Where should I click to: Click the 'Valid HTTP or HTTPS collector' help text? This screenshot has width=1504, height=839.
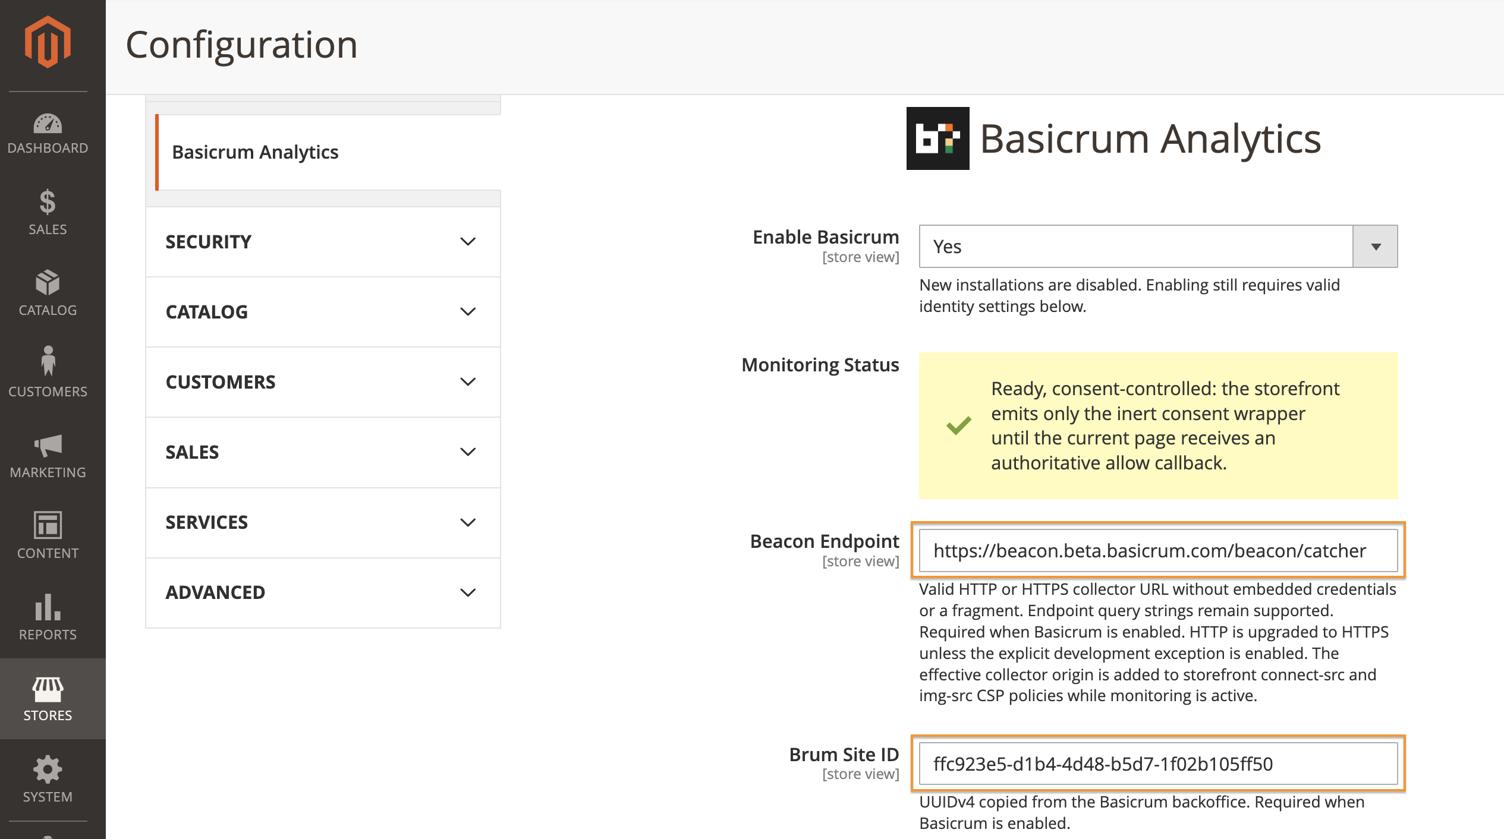tap(1157, 642)
